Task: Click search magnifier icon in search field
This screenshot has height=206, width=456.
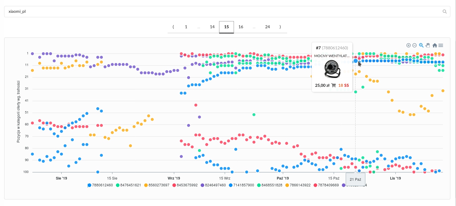Action: pyautogui.click(x=445, y=12)
